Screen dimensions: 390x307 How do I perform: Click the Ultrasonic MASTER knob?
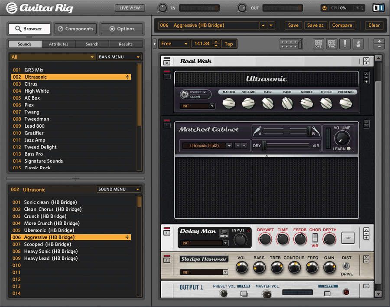click(x=228, y=103)
